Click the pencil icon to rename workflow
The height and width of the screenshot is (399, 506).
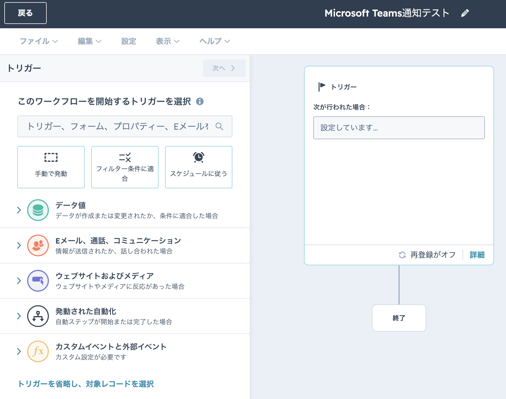(x=465, y=13)
